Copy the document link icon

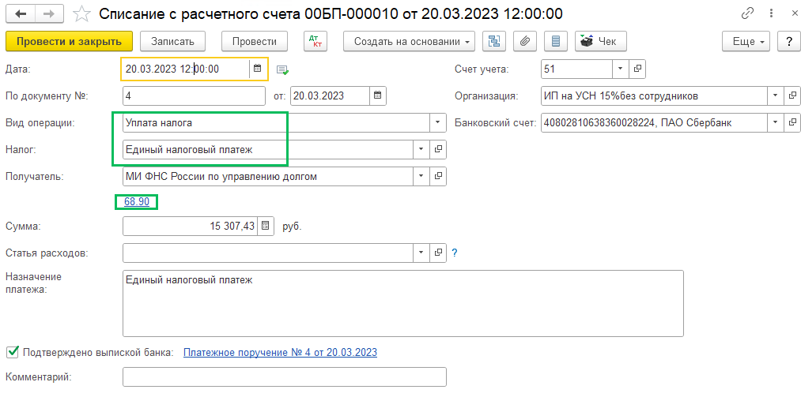pyautogui.click(x=747, y=13)
